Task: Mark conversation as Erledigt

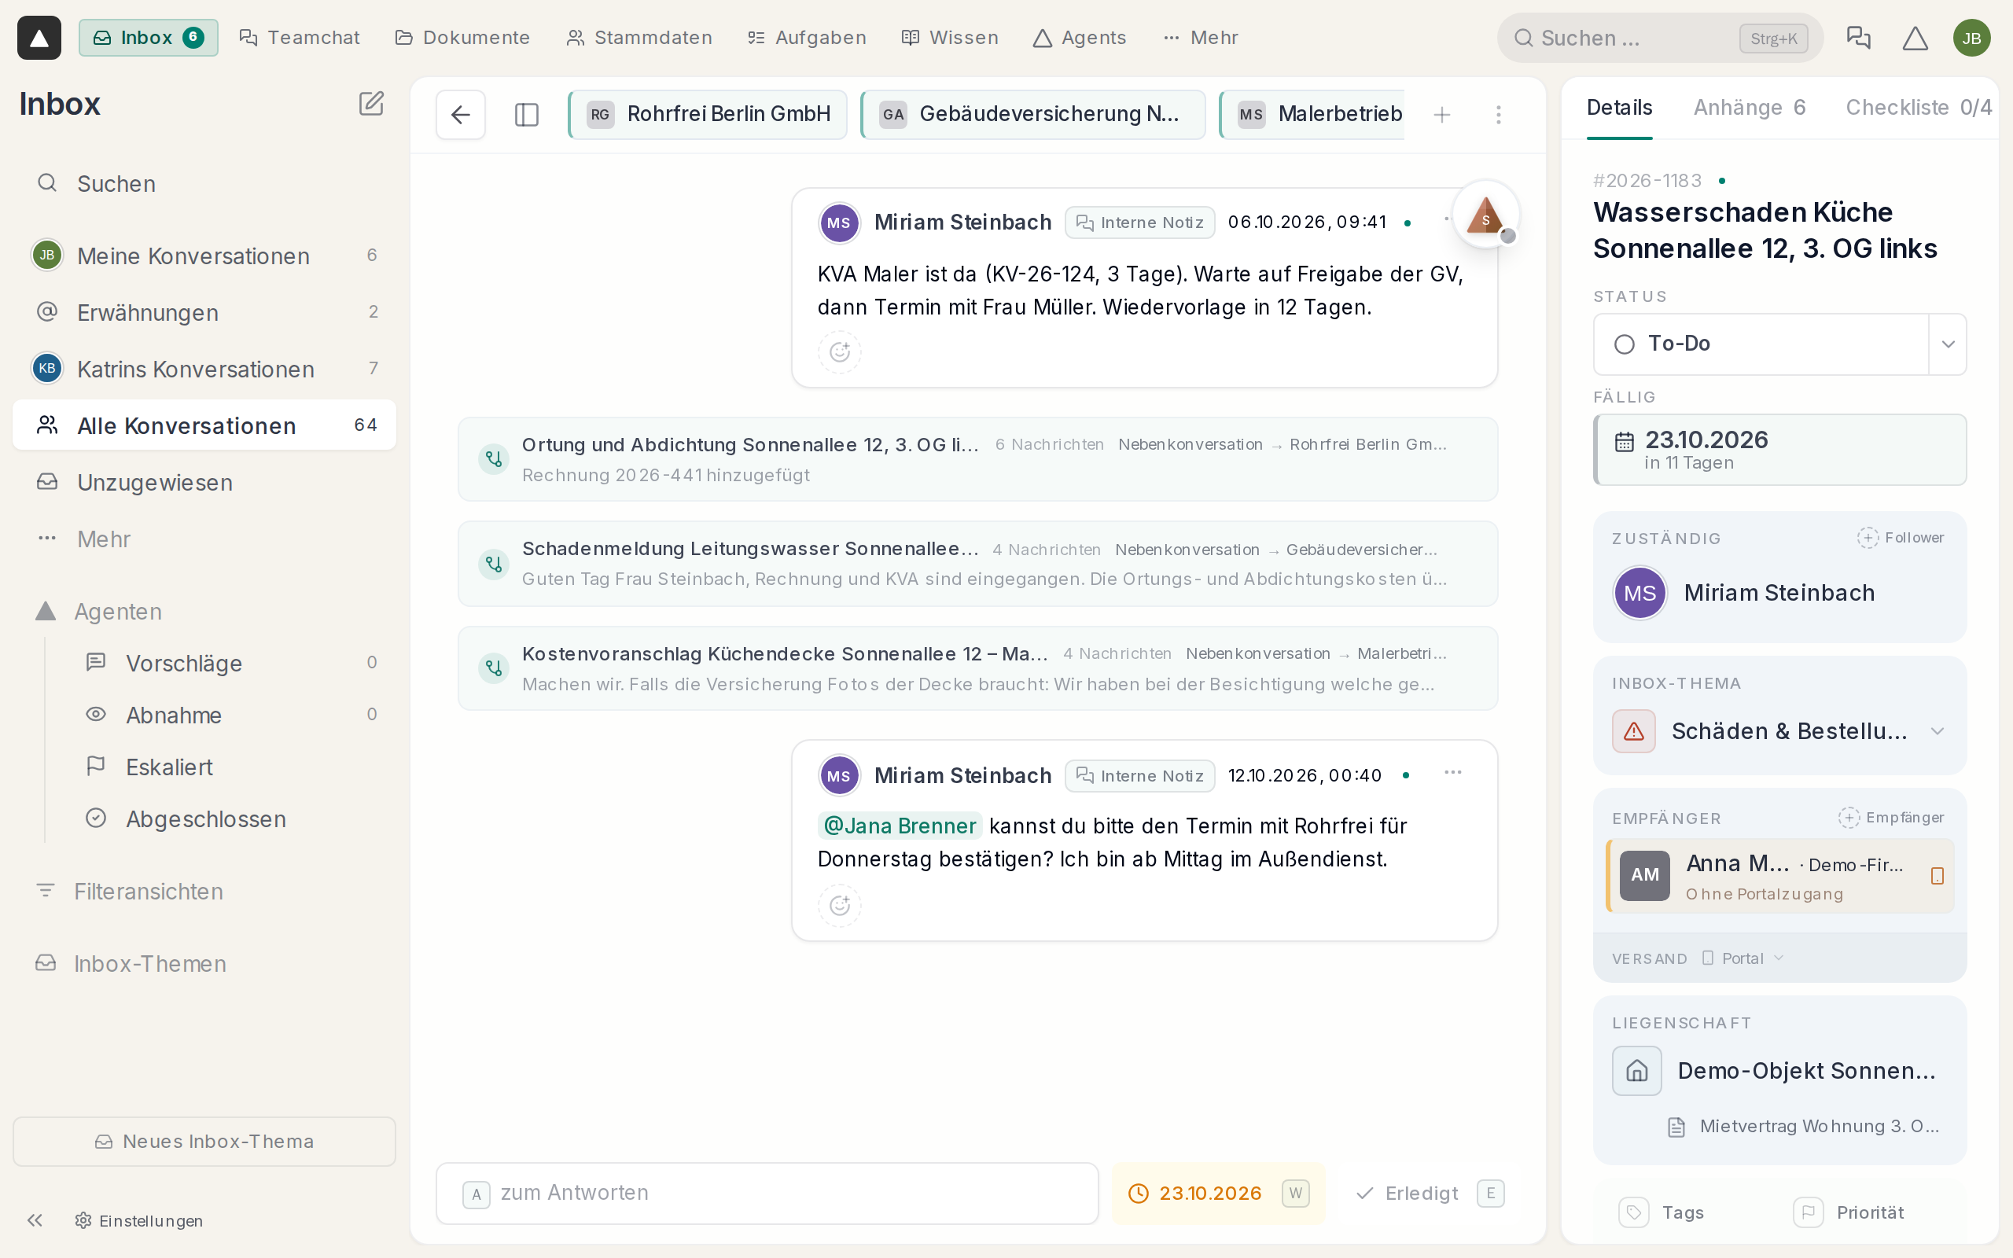Action: 1429,1194
